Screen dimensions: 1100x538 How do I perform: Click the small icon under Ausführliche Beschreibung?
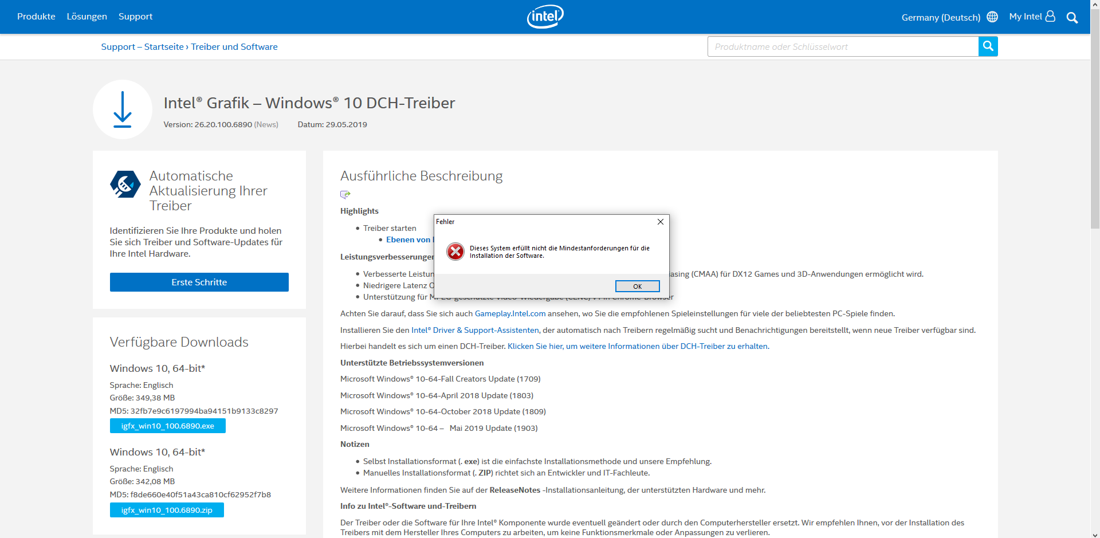pos(345,194)
